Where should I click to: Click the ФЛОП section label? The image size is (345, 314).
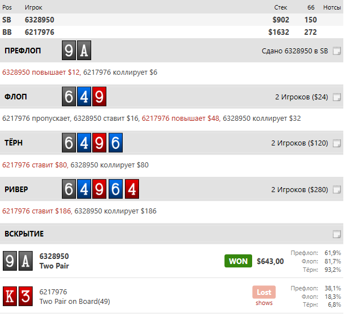point(16,97)
